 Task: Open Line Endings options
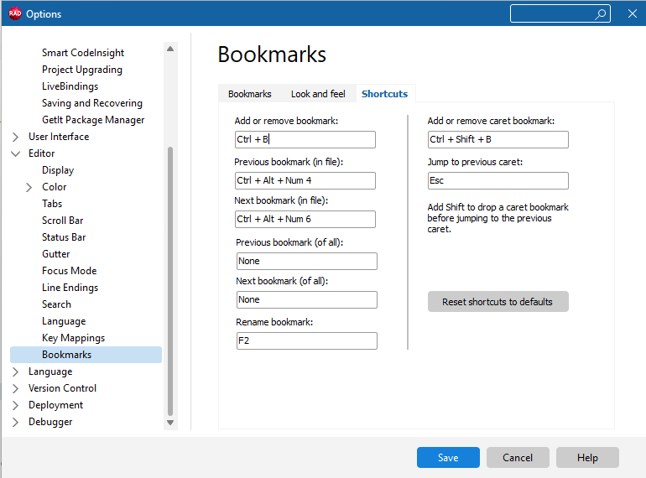(70, 288)
